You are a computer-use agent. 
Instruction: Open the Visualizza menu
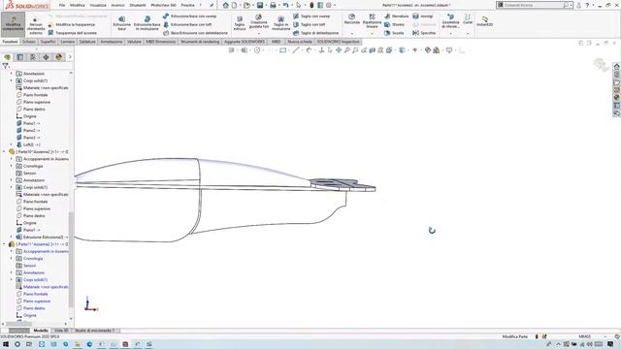click(98, 5)
